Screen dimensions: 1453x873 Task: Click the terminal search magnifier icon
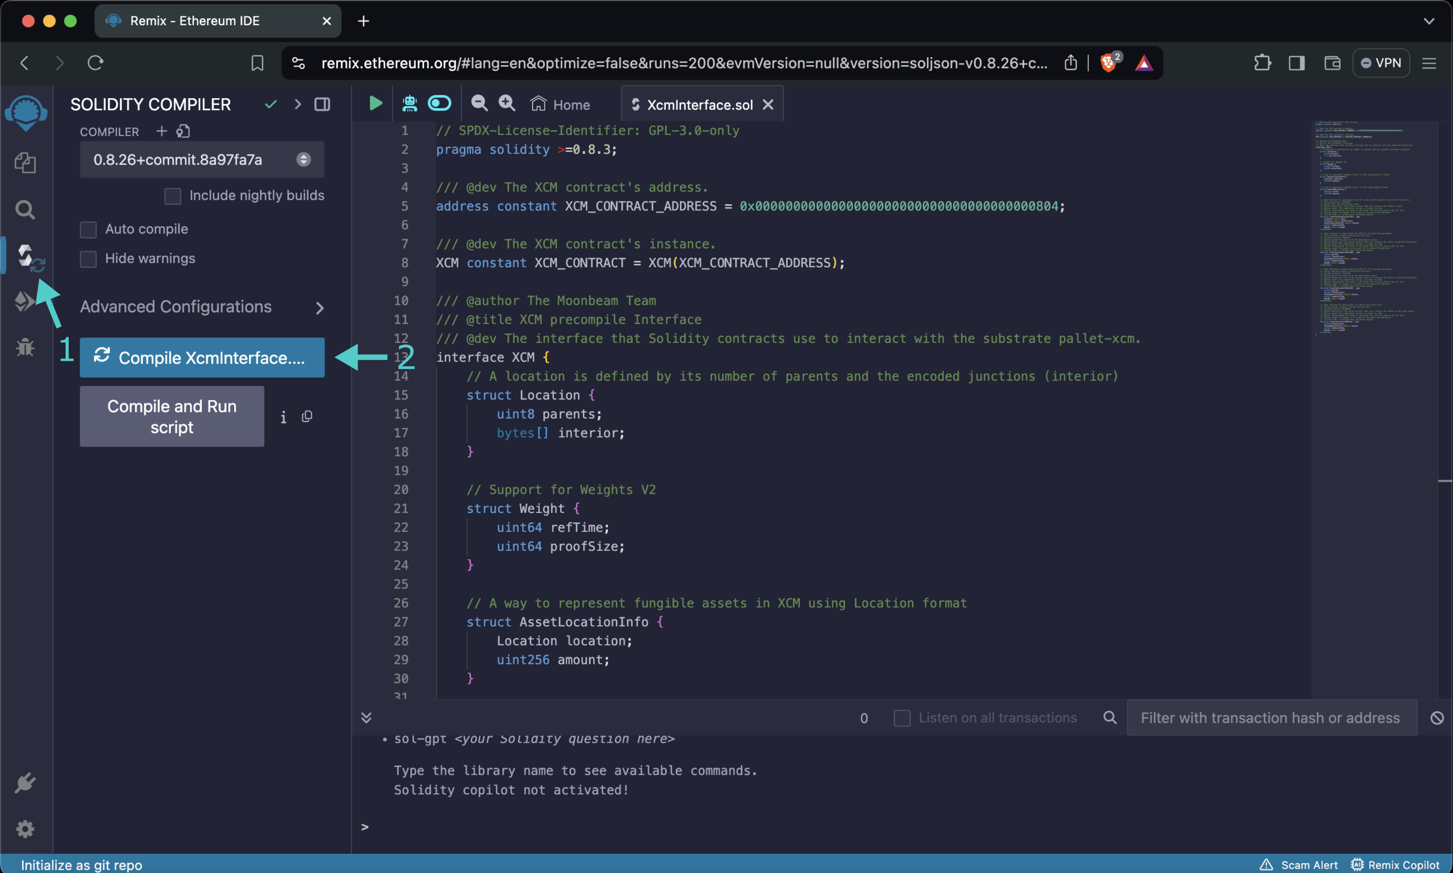tap(1110, 717)
